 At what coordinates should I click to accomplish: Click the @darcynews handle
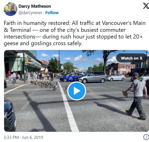(x=30, y=13)
